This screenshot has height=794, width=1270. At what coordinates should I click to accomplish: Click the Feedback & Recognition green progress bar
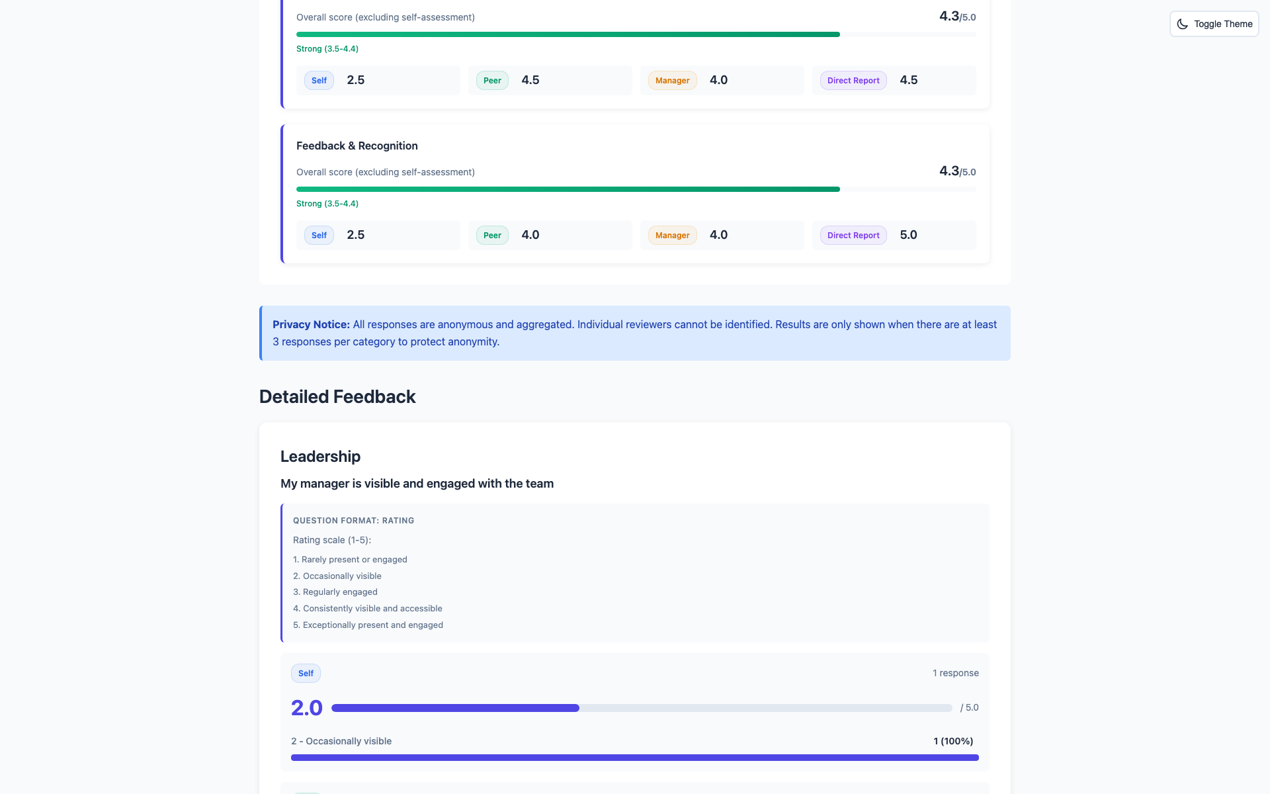click(568, 189)
